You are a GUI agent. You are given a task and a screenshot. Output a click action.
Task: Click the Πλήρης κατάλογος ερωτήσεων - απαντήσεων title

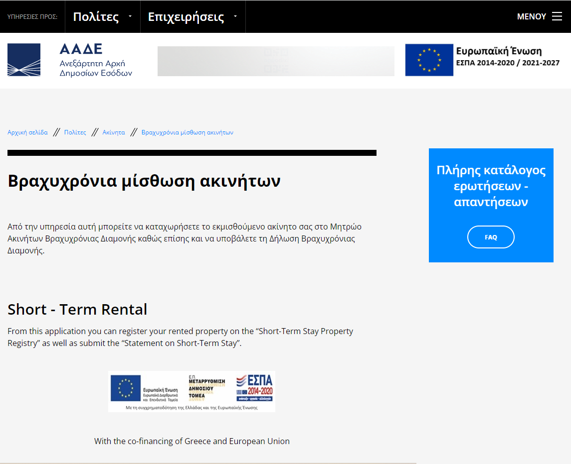pyautogui.click(x=491, y=186)
